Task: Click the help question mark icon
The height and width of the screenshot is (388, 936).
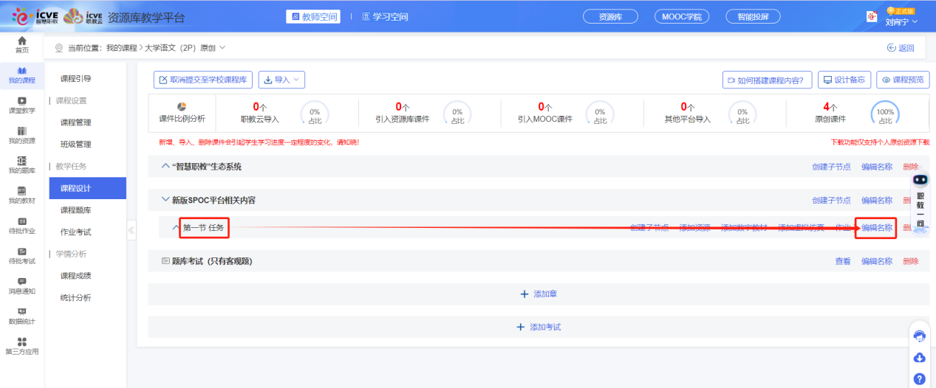Action: pyautogui.click(x=920, y=378)
